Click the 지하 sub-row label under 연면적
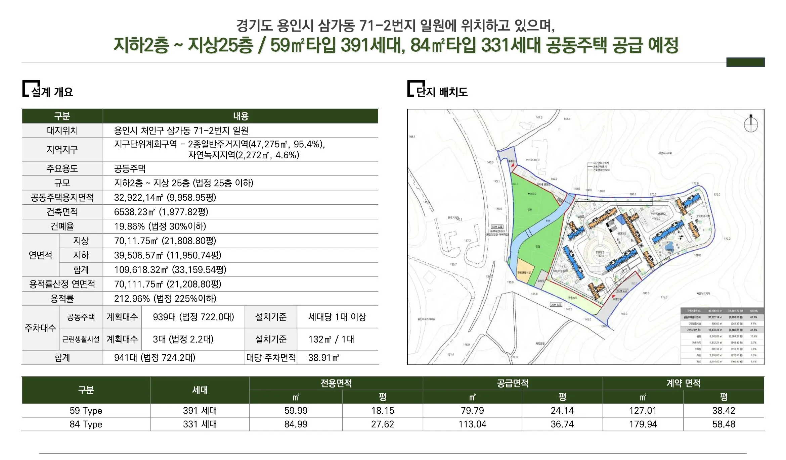 point(81,255)
